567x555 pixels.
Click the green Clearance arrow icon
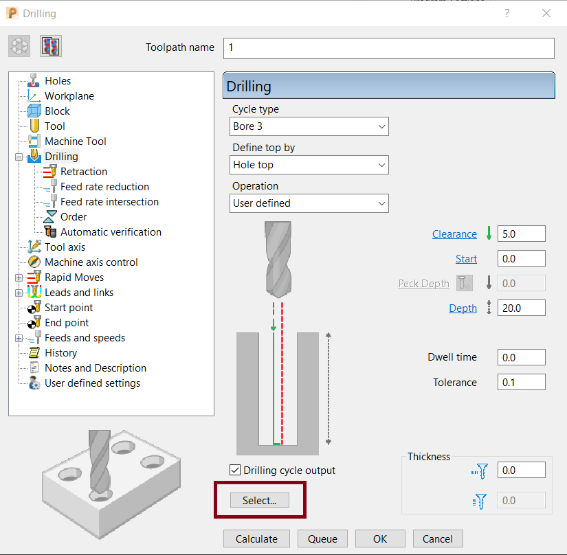(x=489, y=234)
